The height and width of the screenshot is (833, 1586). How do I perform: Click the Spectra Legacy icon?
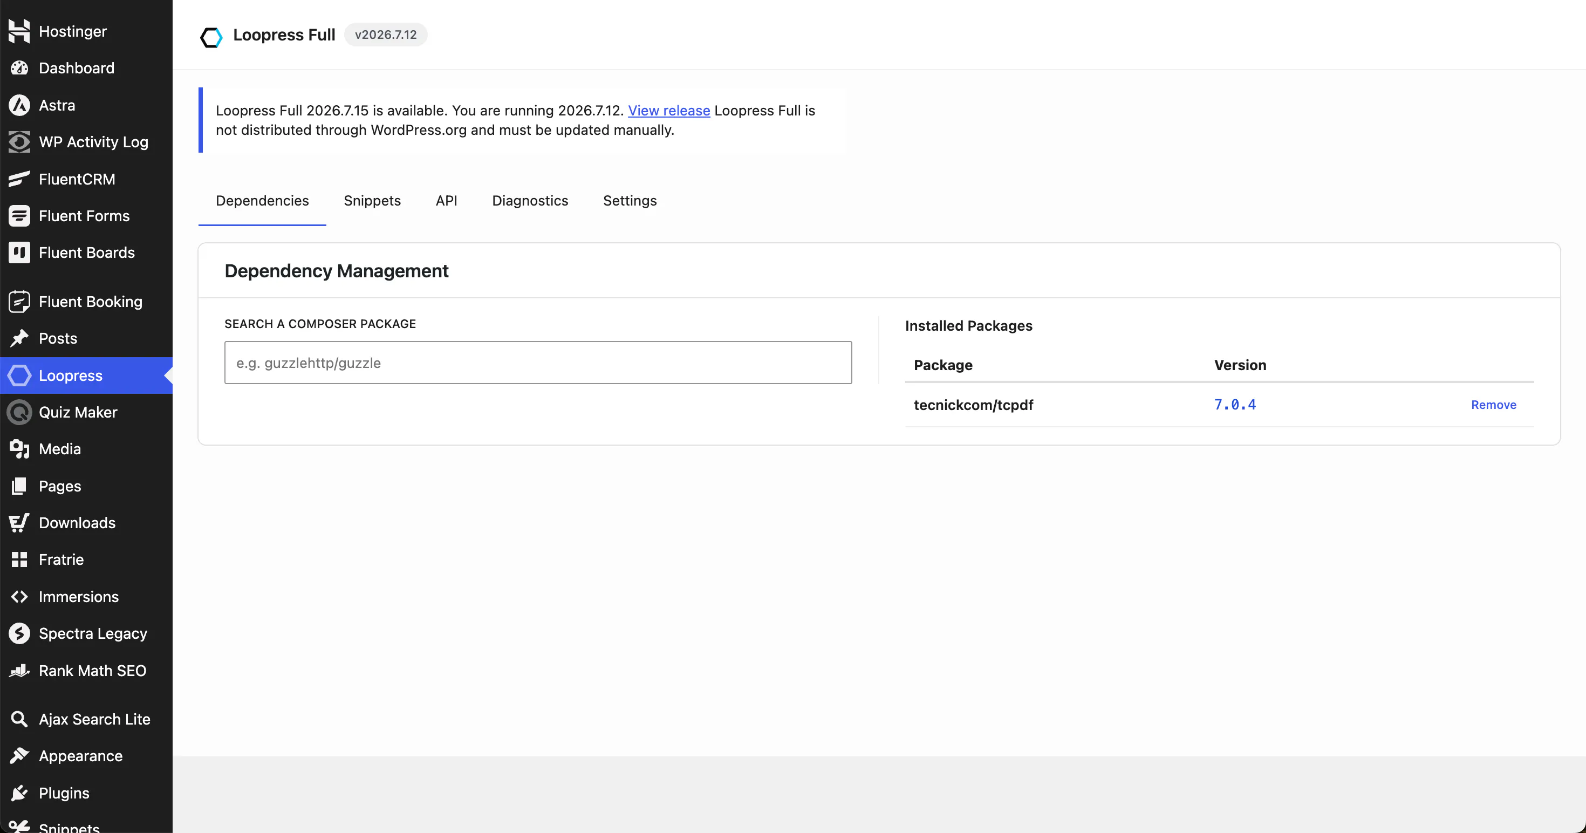(x=19, y=633)
